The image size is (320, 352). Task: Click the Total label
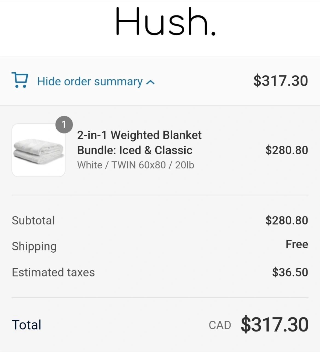(27, 325)
